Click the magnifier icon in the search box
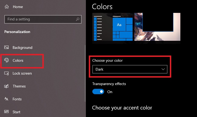This screenshot has height=117, width=197. pos(78,19)
